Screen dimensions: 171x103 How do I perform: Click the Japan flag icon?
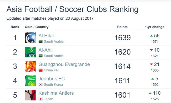coord(41,99)
